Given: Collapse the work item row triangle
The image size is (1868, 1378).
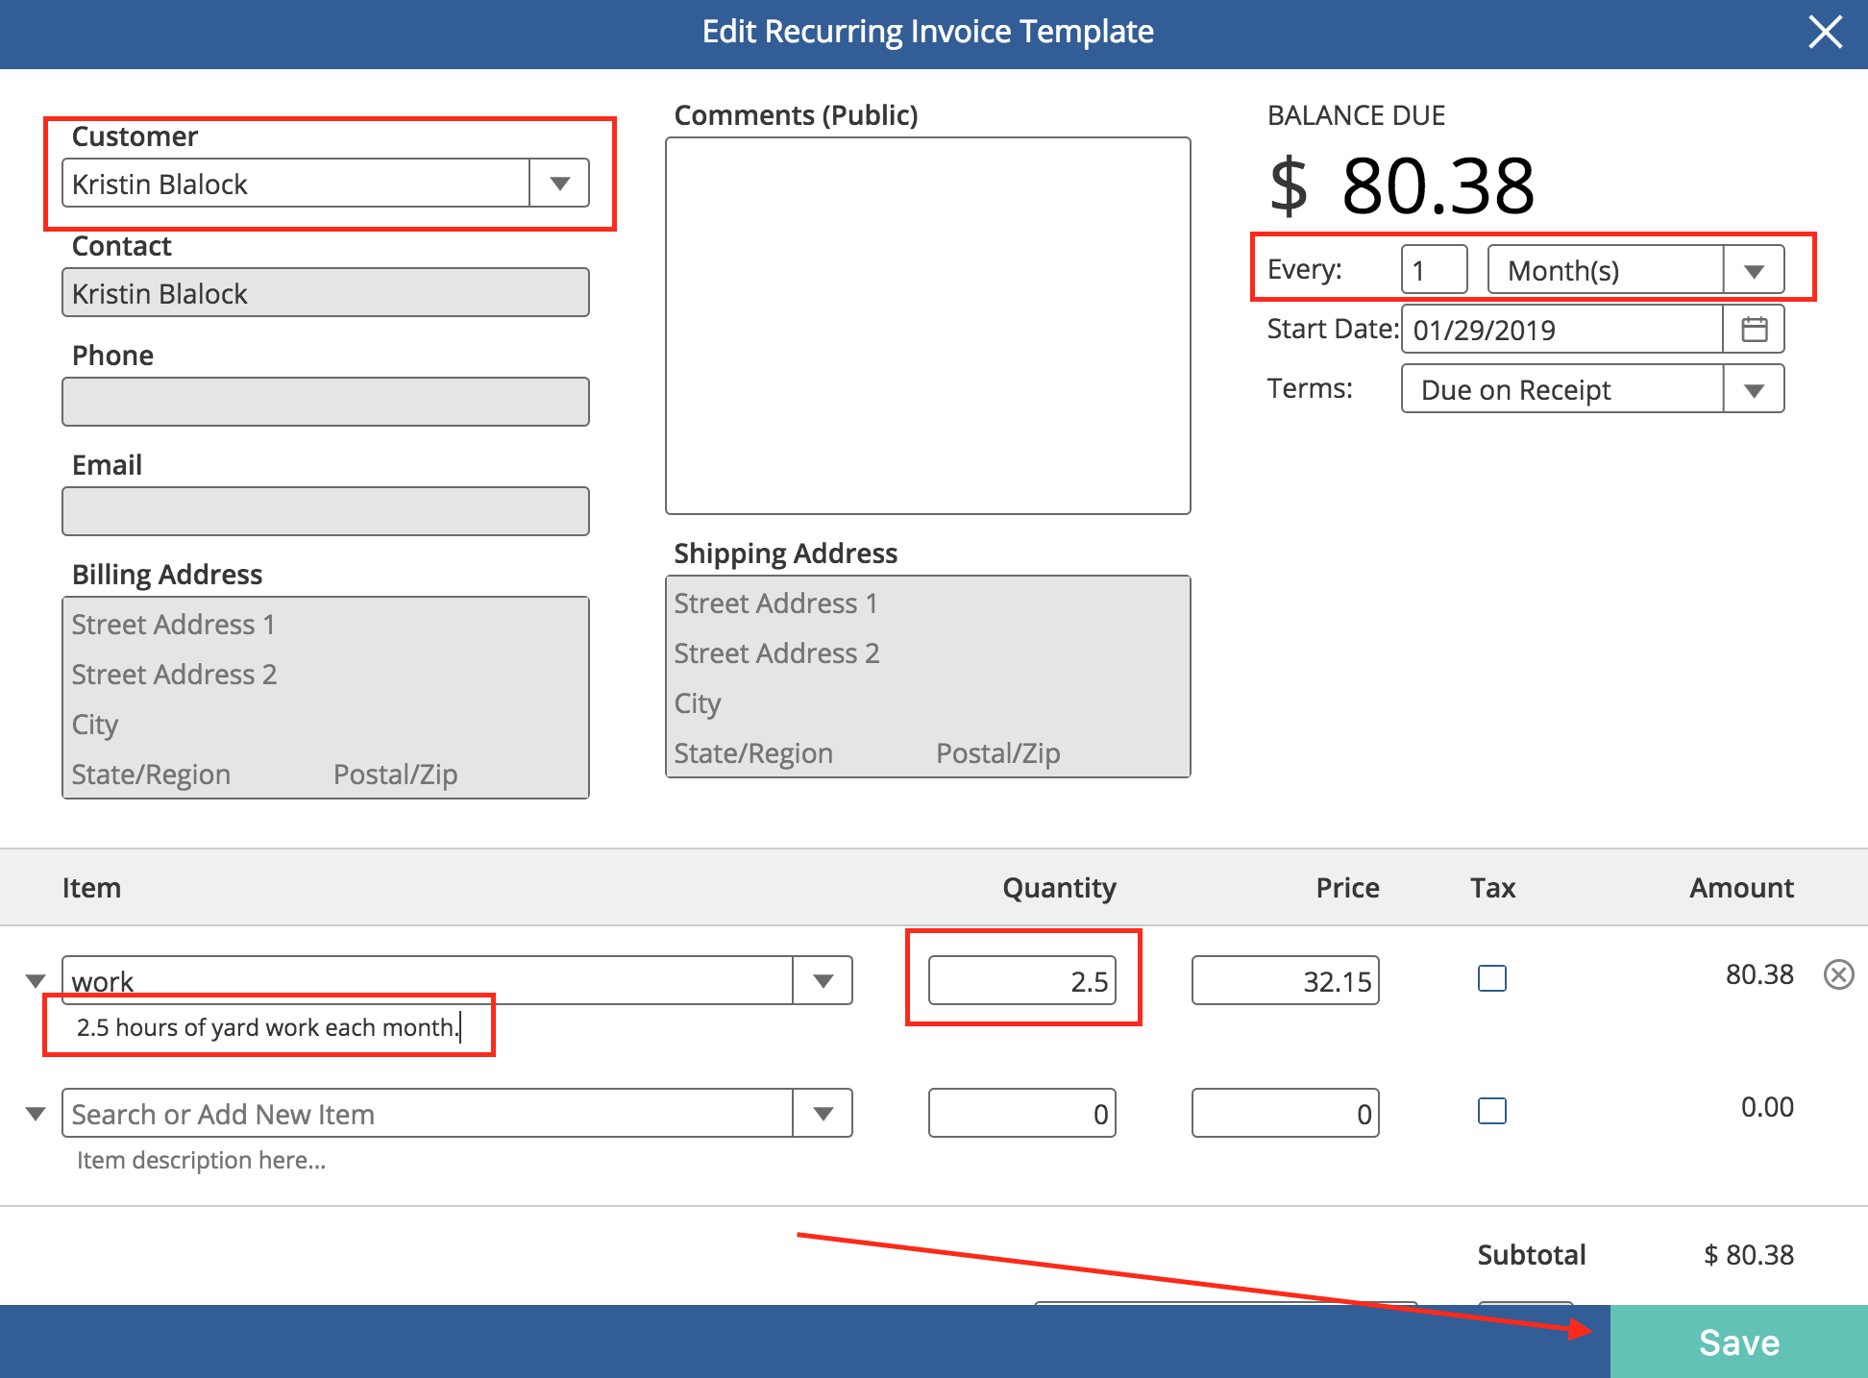Looking at the screenshot, I should (36, 981).
